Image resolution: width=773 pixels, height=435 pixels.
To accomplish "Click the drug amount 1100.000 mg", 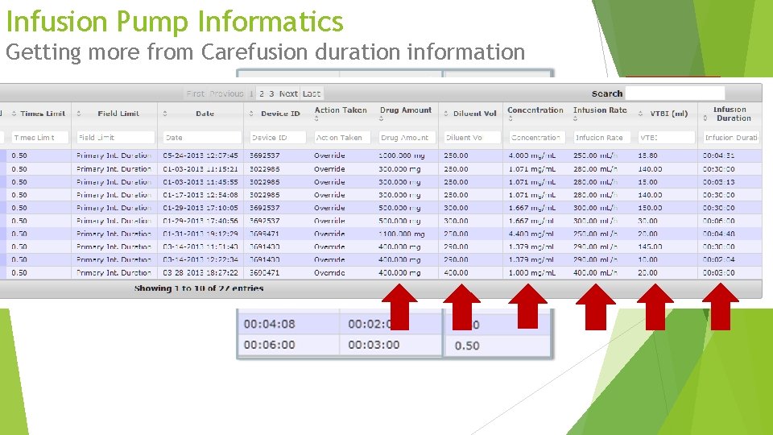I will coord(401,234).
